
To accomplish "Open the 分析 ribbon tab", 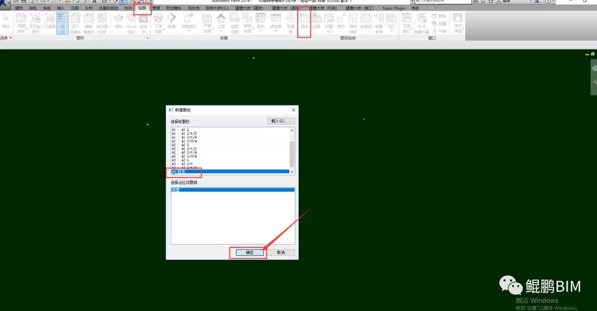I will point(89,8).
